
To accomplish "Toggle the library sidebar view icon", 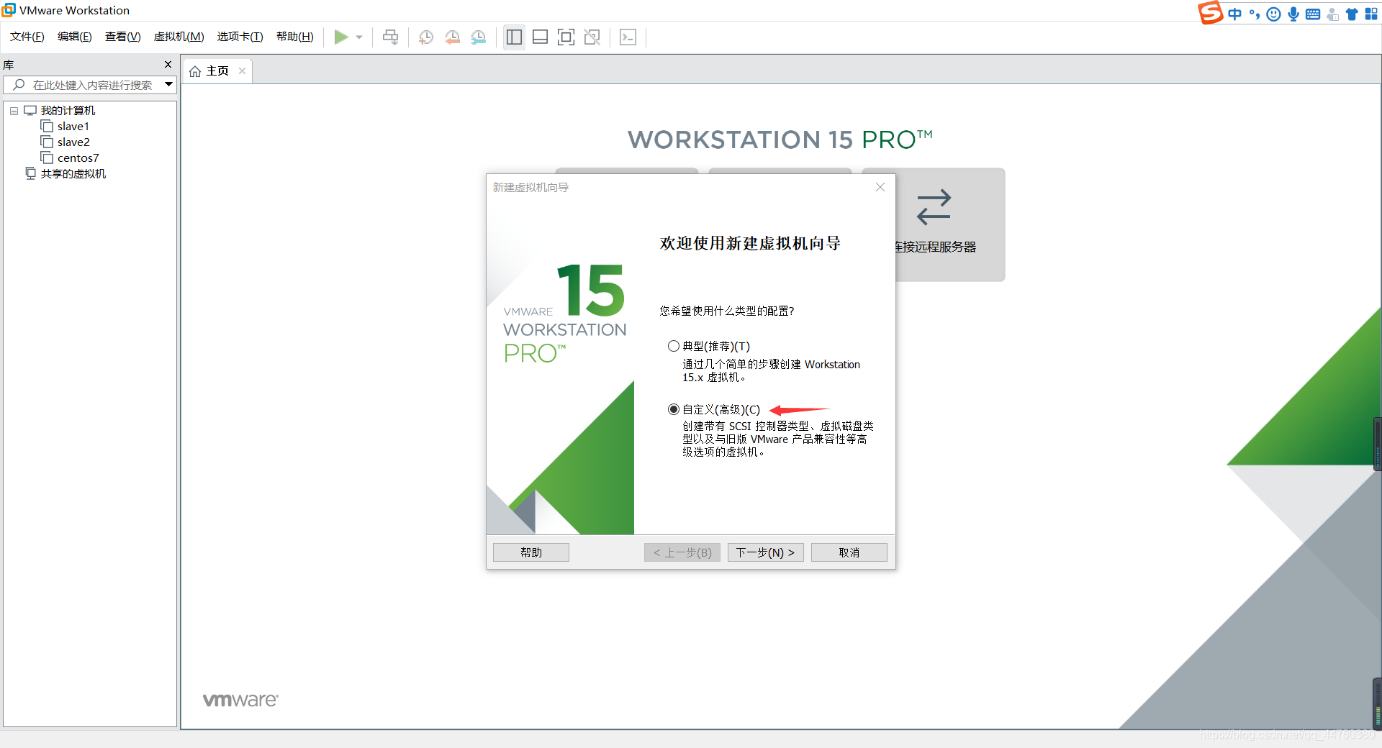I will tap(514, 37).
